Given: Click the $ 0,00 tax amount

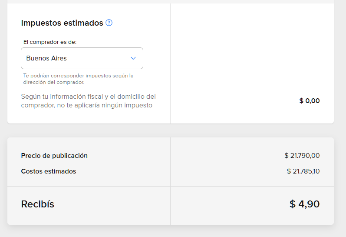Looking at the screenshot, I should [x=310, y=101].
